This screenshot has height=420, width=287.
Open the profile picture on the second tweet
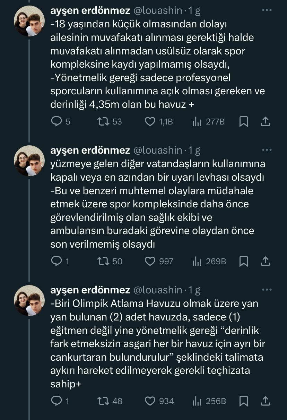point(29,161)
